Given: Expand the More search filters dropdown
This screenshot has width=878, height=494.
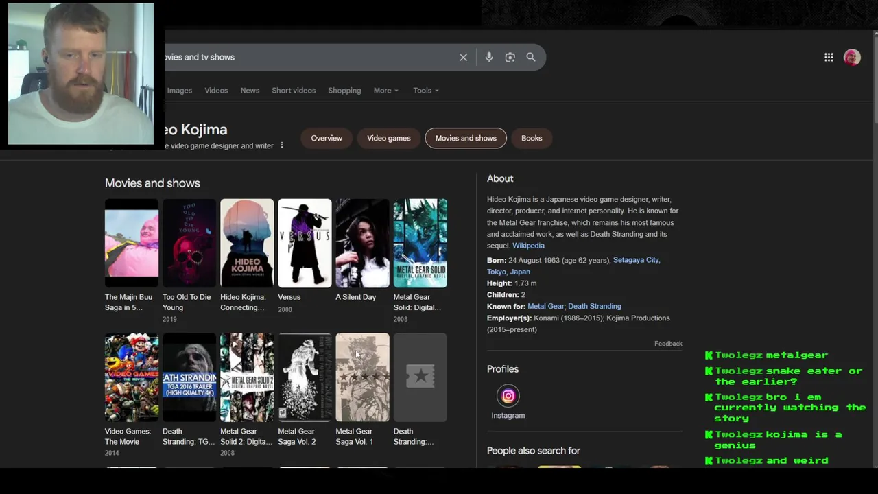Looking at the screenshot, I should pyautogui.click(x=385, y=91).
